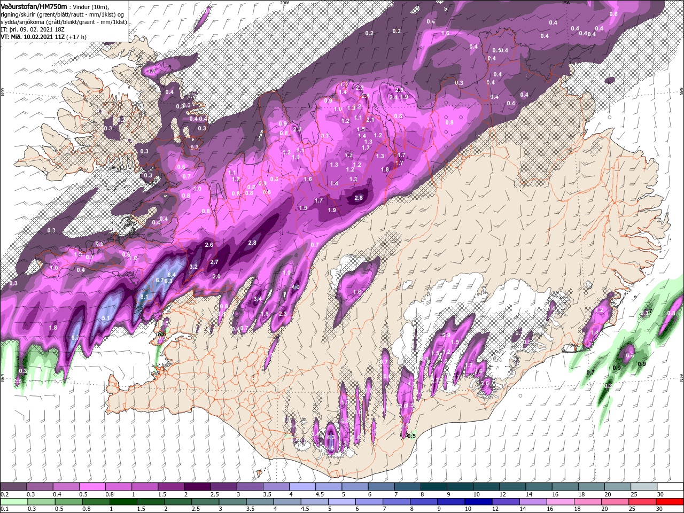Choose upper color bar swatch between 12 and 14
This screenshot has height=513, width=684.
512,487
